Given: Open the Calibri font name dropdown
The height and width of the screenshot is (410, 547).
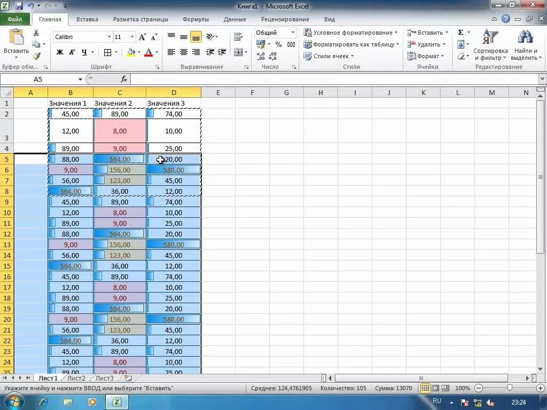Looking at the screenshot, I should tap(109, 37).
